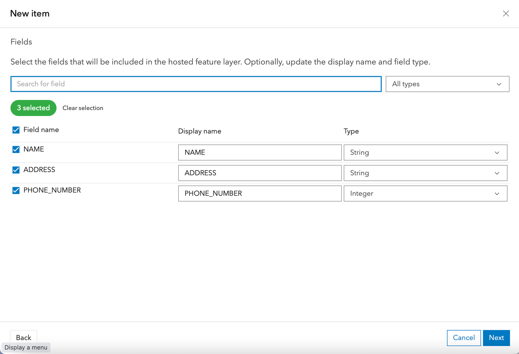
Task: Edit the NAME display name field
Action: (x=259, y=152)
